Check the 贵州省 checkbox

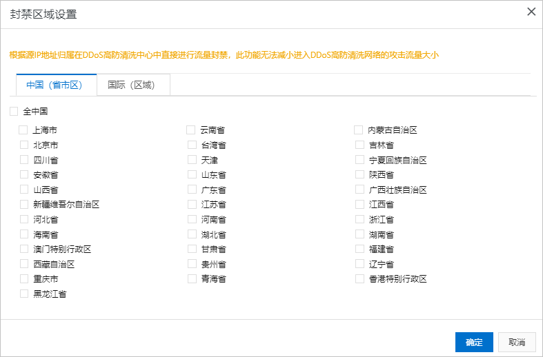tap(192, 263)
